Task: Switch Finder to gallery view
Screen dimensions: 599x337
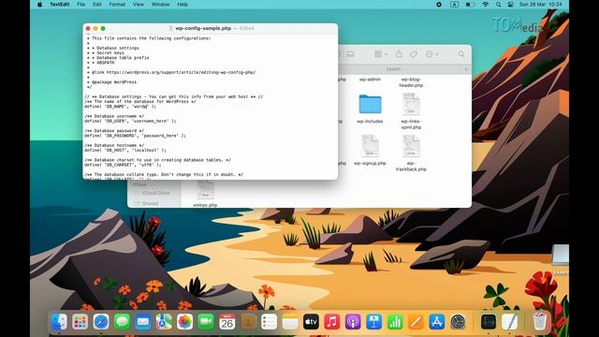Action: tap(350, 54)
